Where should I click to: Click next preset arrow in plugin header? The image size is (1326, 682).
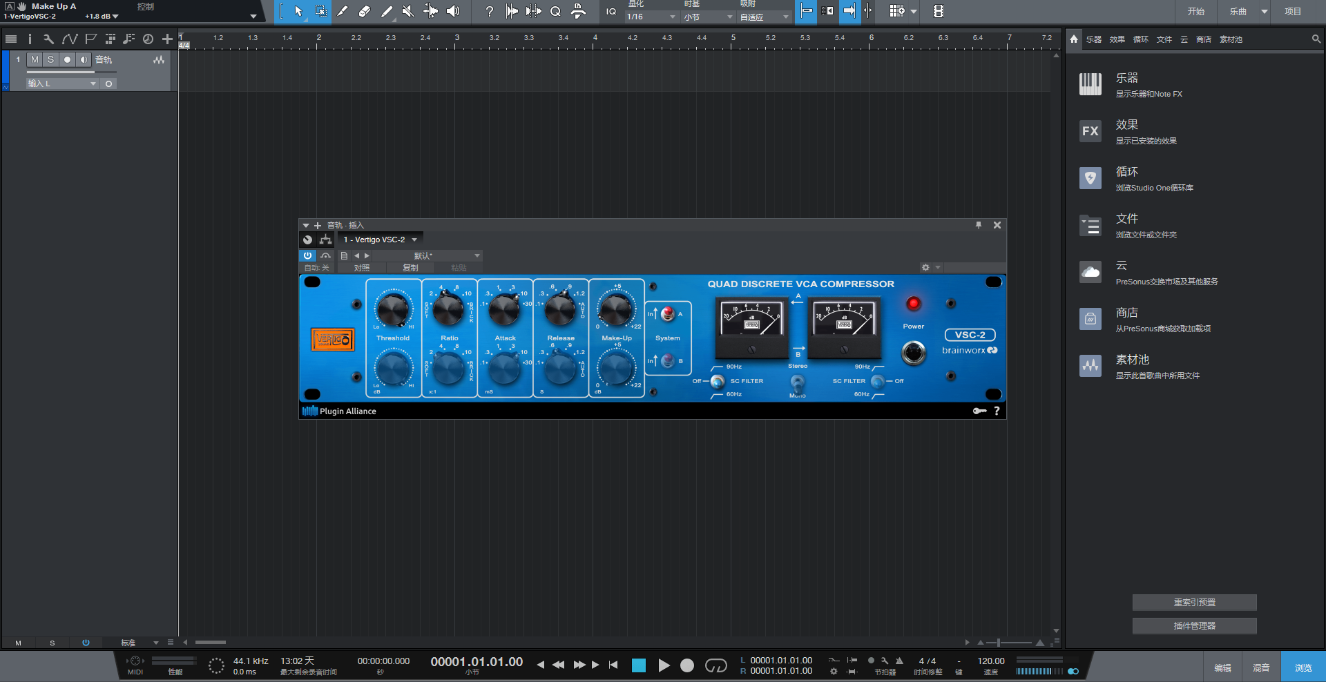click(x=367, y=255)
